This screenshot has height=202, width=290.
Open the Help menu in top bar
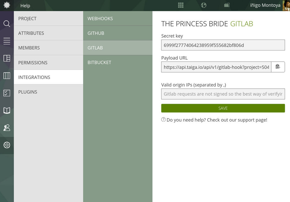coord(25,5)
